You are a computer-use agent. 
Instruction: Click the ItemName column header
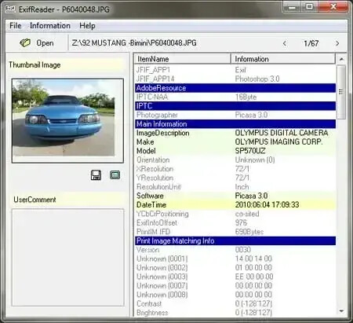point(183,59)
